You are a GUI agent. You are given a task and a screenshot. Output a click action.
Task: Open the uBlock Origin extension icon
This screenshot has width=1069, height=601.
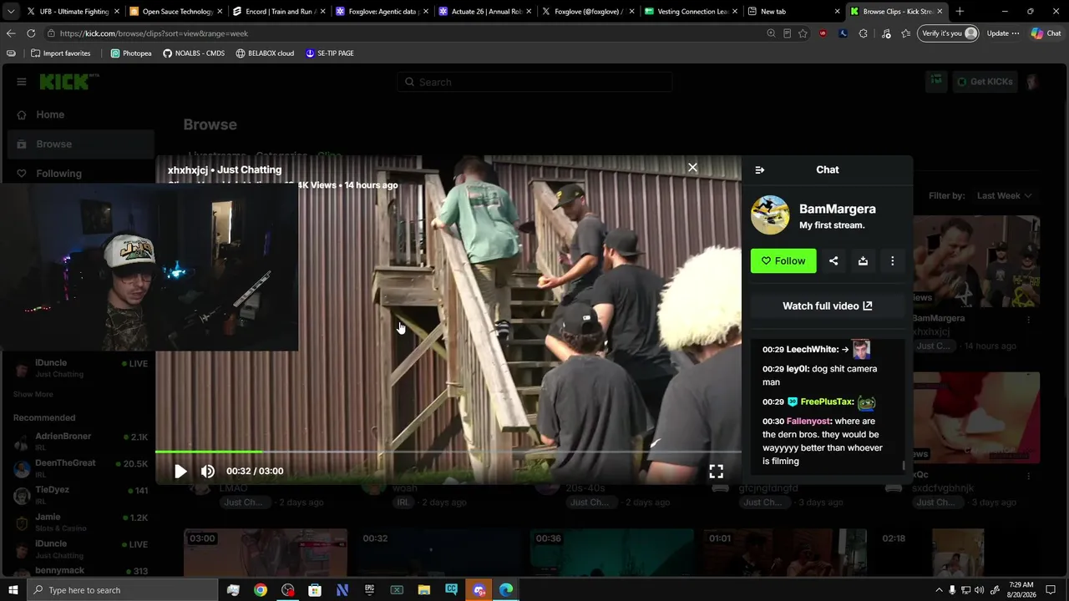pyautogui.click(x=823, y=33)
